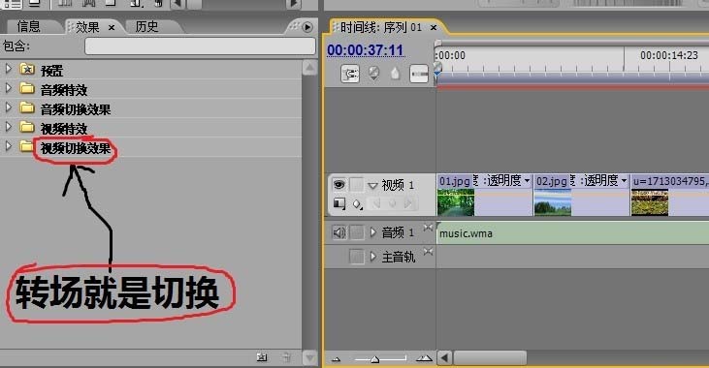The height and width of the screenshot is (368, 709).
Task: Expand the 音频切换效果 folder
Action: tap(8, 107)
